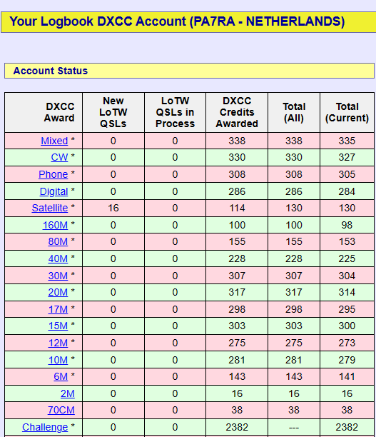The height and width of the screenshot is (437, 376).
Task: Open the Mixed DXCC award link
Action: coord(54,141)
